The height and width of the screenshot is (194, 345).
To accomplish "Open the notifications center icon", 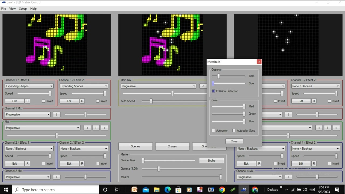I will click(337, 190).
